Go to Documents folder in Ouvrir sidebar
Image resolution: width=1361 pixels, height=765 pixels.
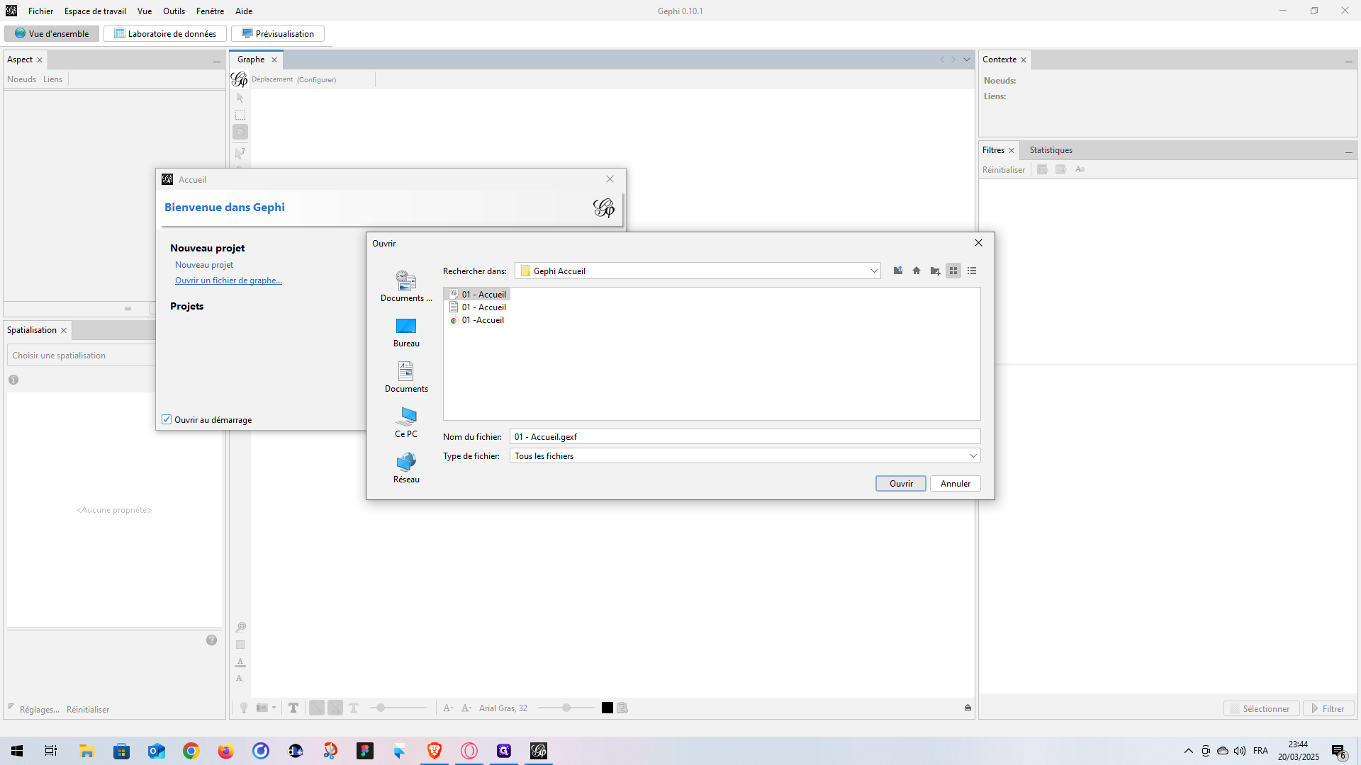(406, 378)
